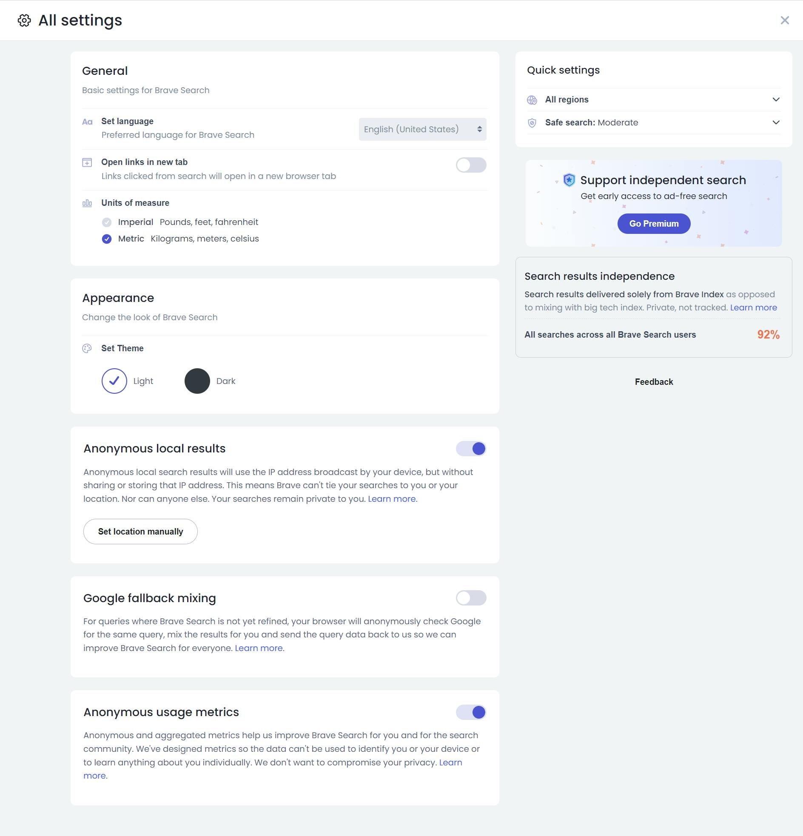Click the globe icon beside All regions
Viewport: 803px width, 836px height.
tap(532, 100)
